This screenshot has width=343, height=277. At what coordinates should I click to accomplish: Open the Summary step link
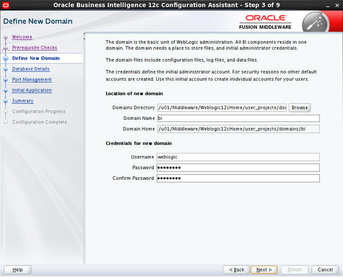(23, 101)
